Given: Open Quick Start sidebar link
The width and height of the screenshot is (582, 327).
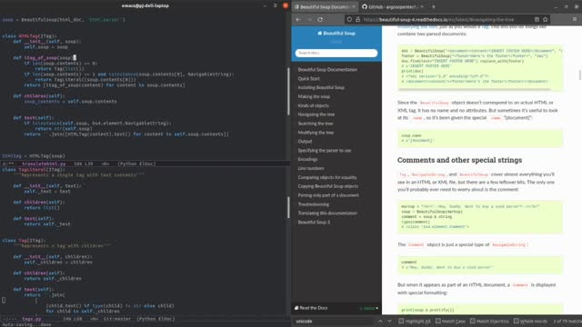Looking at the screenshot, I should pyautogui.click(x=308, y=79).
